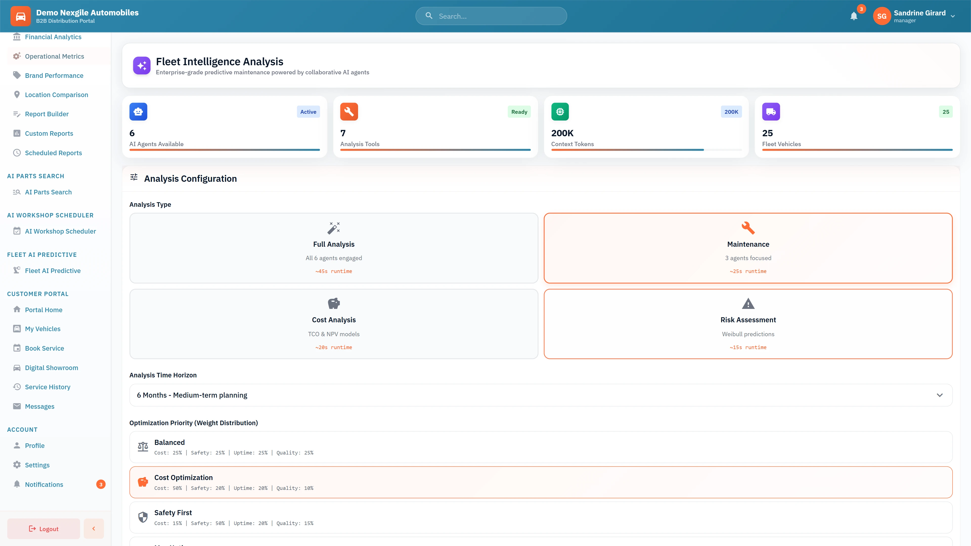Choose the Full Analysis option
Screen dimensions: 971x546
(333, 248)
